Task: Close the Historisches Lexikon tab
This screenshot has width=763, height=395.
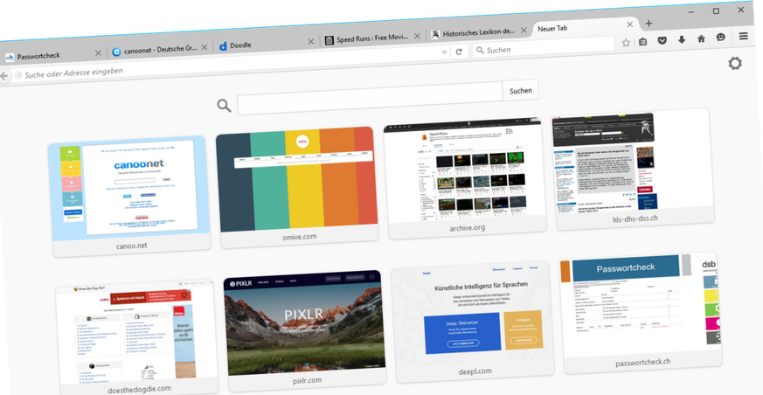Action: coord(524,31)
